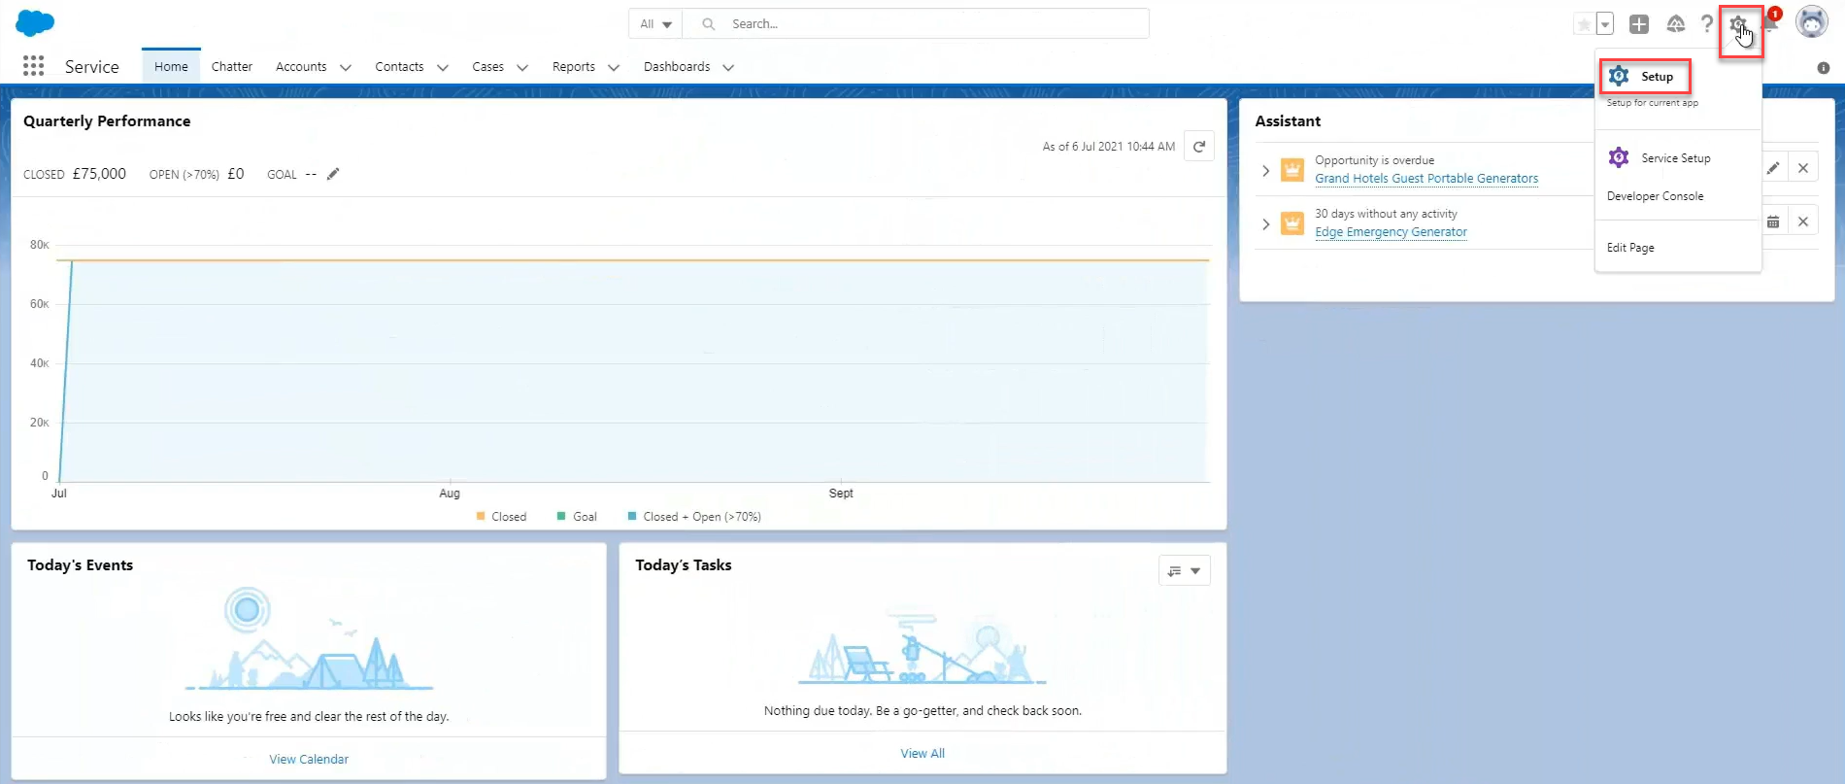Click the crown icon for Edge Emergency Generator

(1292, 223)
